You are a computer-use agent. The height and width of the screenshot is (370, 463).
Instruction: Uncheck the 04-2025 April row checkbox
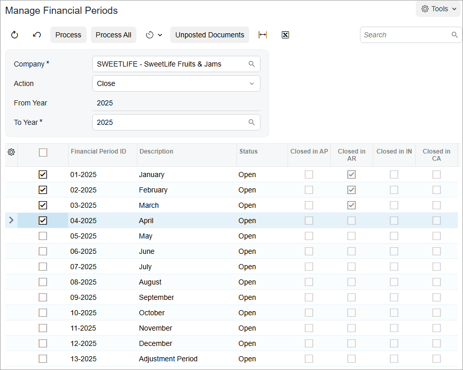click(x=43, y=221)
